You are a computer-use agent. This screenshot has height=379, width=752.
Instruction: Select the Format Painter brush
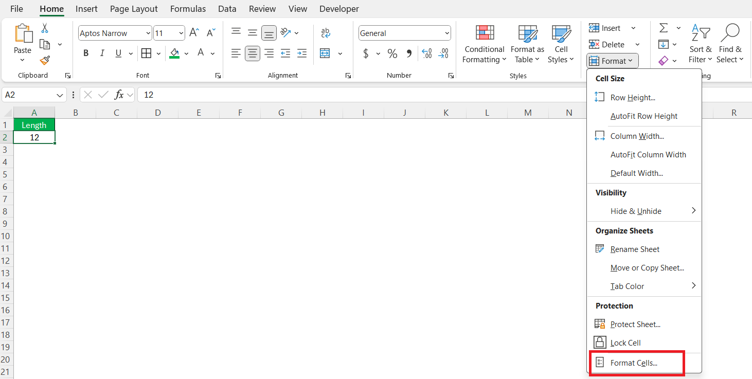45,60
